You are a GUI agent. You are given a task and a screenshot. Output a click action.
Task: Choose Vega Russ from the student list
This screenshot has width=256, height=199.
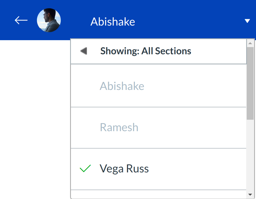point(124,169)
